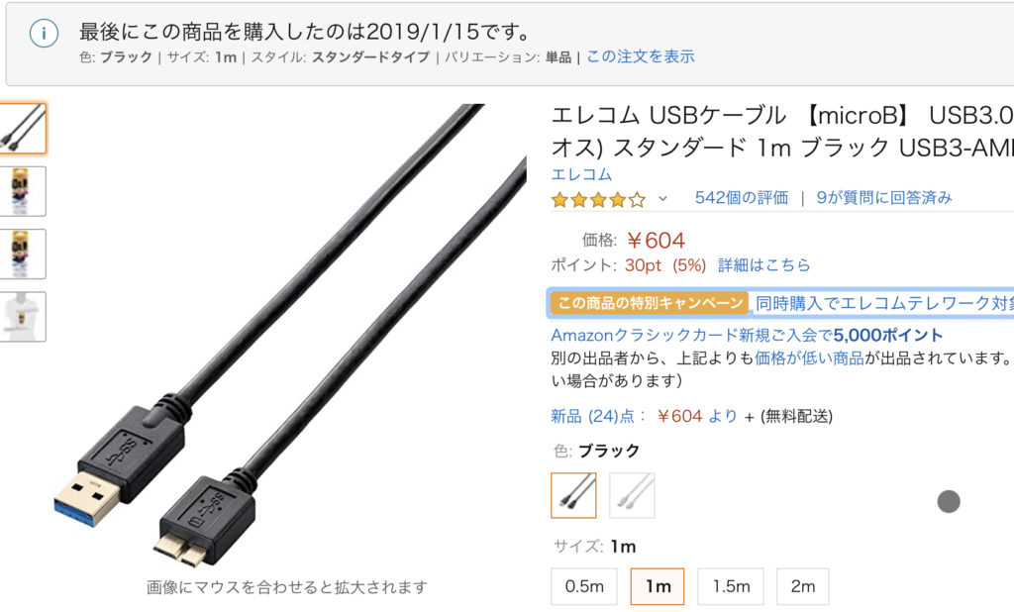The height and width of the screenshot is (612, 1014).
Task: Click the star rating icons
Action: [598, 199]
